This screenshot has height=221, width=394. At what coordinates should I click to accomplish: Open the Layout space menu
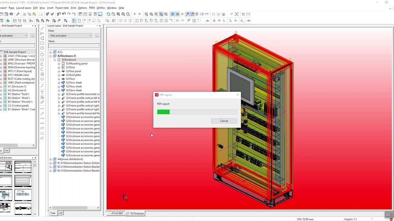pos(23,8)
